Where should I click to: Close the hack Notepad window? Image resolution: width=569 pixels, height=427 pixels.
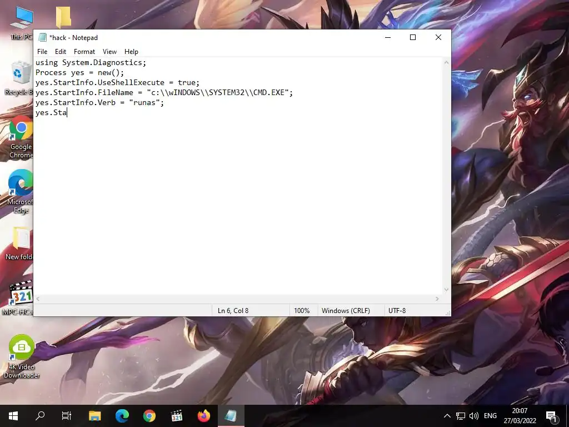pos(438,37)
